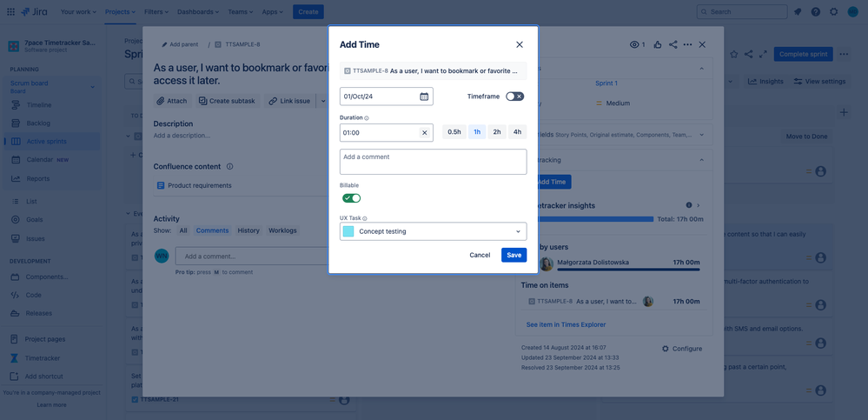Viewport: 868px width, 420px height.
Task: Open Timeline in the sidebar
Action: pyautogui.click(x=39, y=104)
